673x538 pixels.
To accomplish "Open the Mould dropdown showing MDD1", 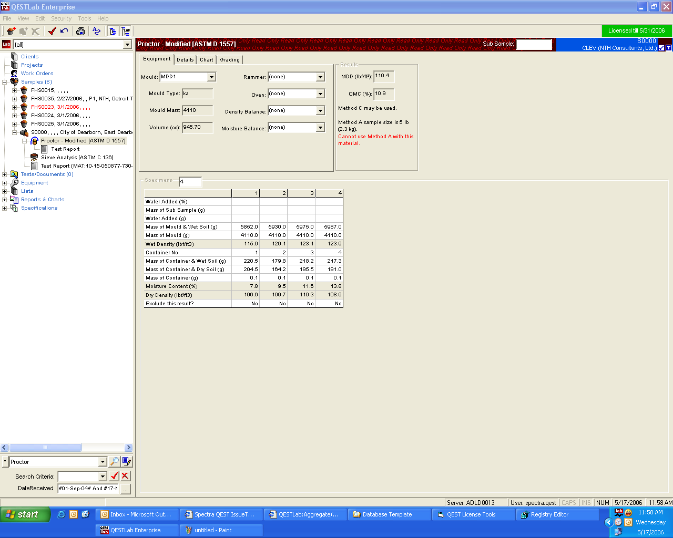I will 211,77.
